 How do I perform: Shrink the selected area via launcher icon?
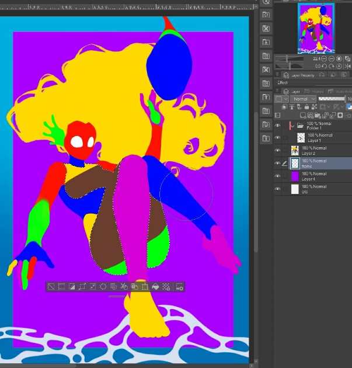[x=93, y=287]
